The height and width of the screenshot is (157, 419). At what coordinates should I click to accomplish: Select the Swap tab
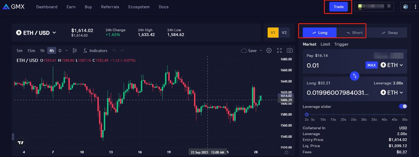click(390, 33)
